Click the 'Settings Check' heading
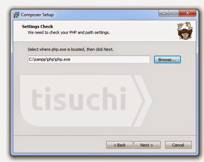This screenshot has height=162, width=204. (37, 27)
